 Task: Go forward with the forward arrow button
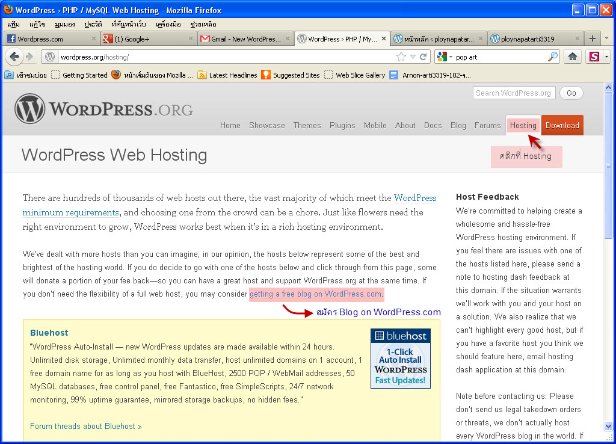coord(29,57)
